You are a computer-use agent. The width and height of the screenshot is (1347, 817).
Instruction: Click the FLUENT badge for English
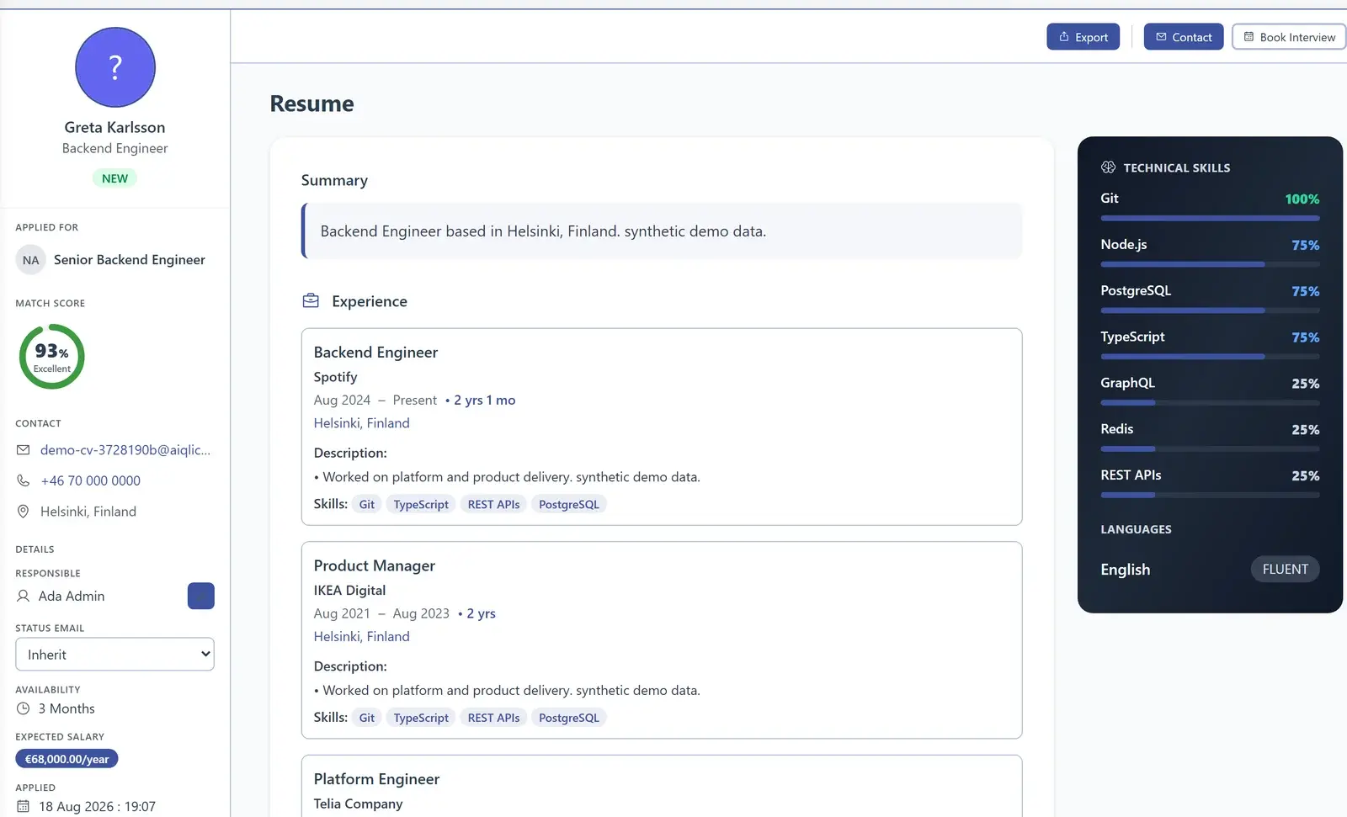[x=1285, y=570]
